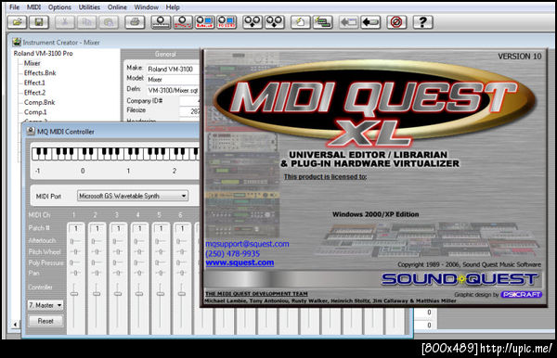This screenshot has width=557, height=358.
Task: Click the Make field showing Roland VM-3100
Action: tap(173, 69)
